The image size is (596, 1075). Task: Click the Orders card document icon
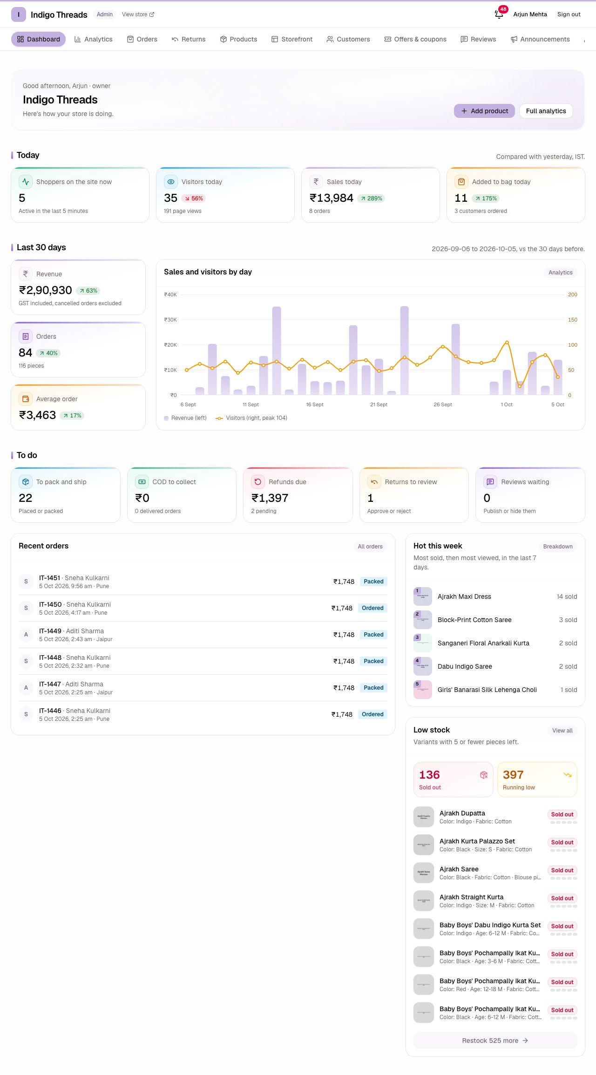(x=26, y=336)
